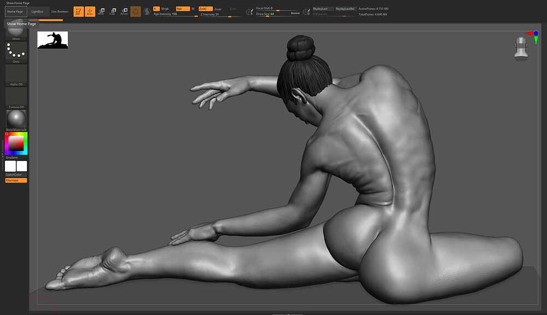Click the brown gizmo button beside Rotate
This screenshot has height=315, width=547.
[x=136, y=11]
